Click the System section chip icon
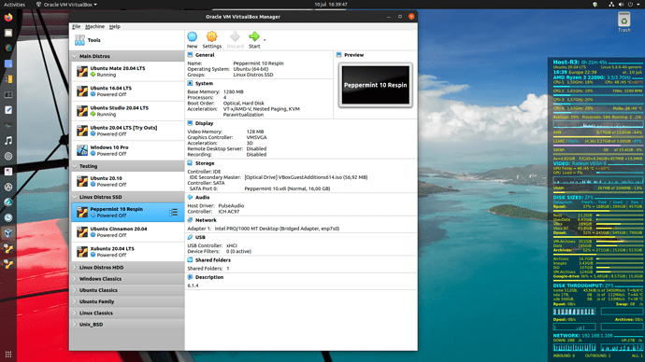The height and width of the screenshot is (362, 645). 190,83
